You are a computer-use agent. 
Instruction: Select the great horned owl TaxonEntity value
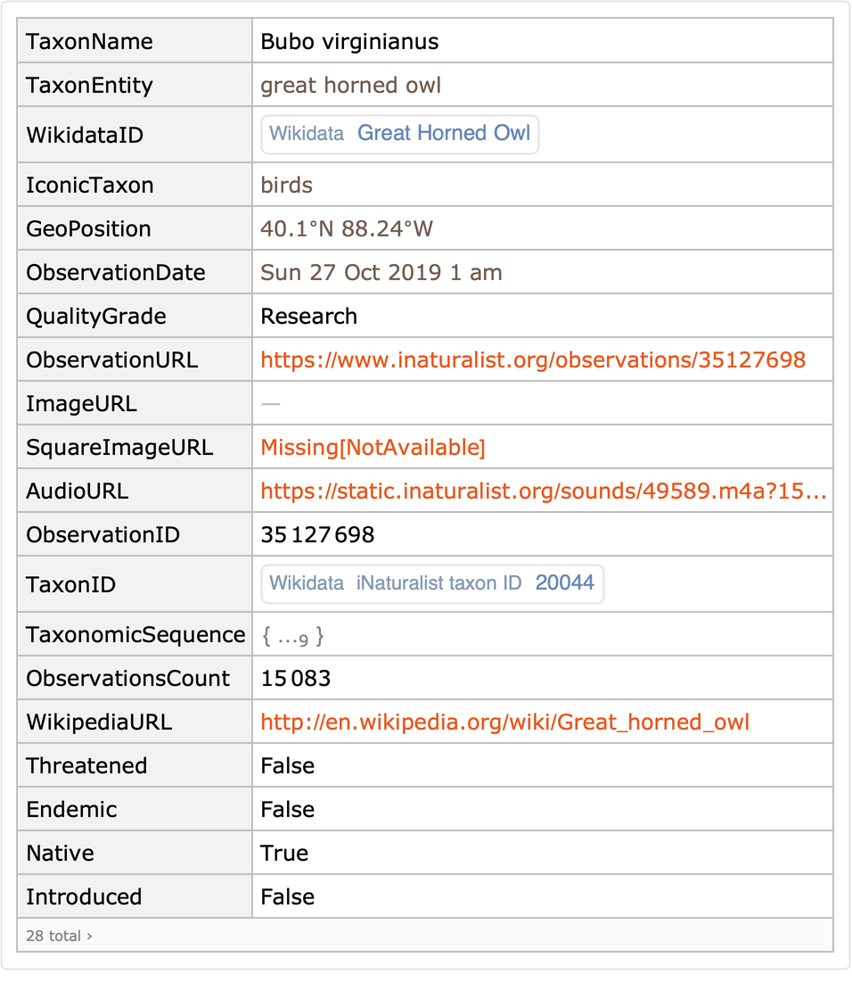350,86
